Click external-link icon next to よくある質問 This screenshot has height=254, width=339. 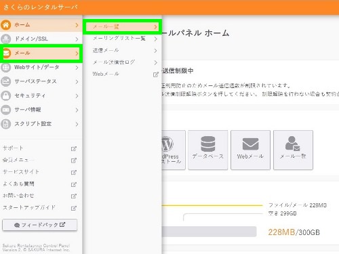pyautogui.click(x=74, y=184)
